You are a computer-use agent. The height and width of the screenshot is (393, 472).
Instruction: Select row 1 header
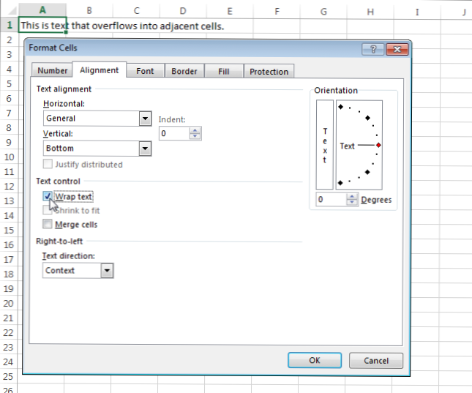coord(9,25)
